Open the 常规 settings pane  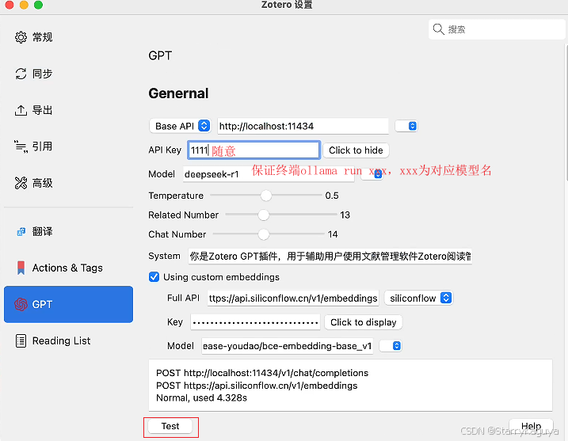click(x=68, y=37)
